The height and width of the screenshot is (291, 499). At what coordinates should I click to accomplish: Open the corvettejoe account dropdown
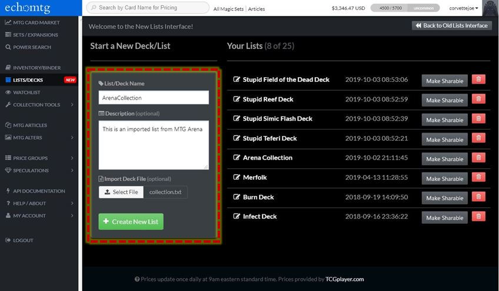point(463,8)
